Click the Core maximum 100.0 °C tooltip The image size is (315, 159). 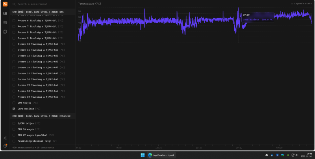point(258,17)
